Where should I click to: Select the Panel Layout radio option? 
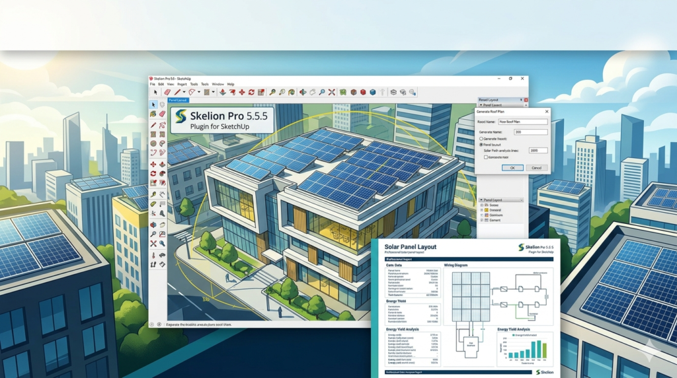point(481,145)
